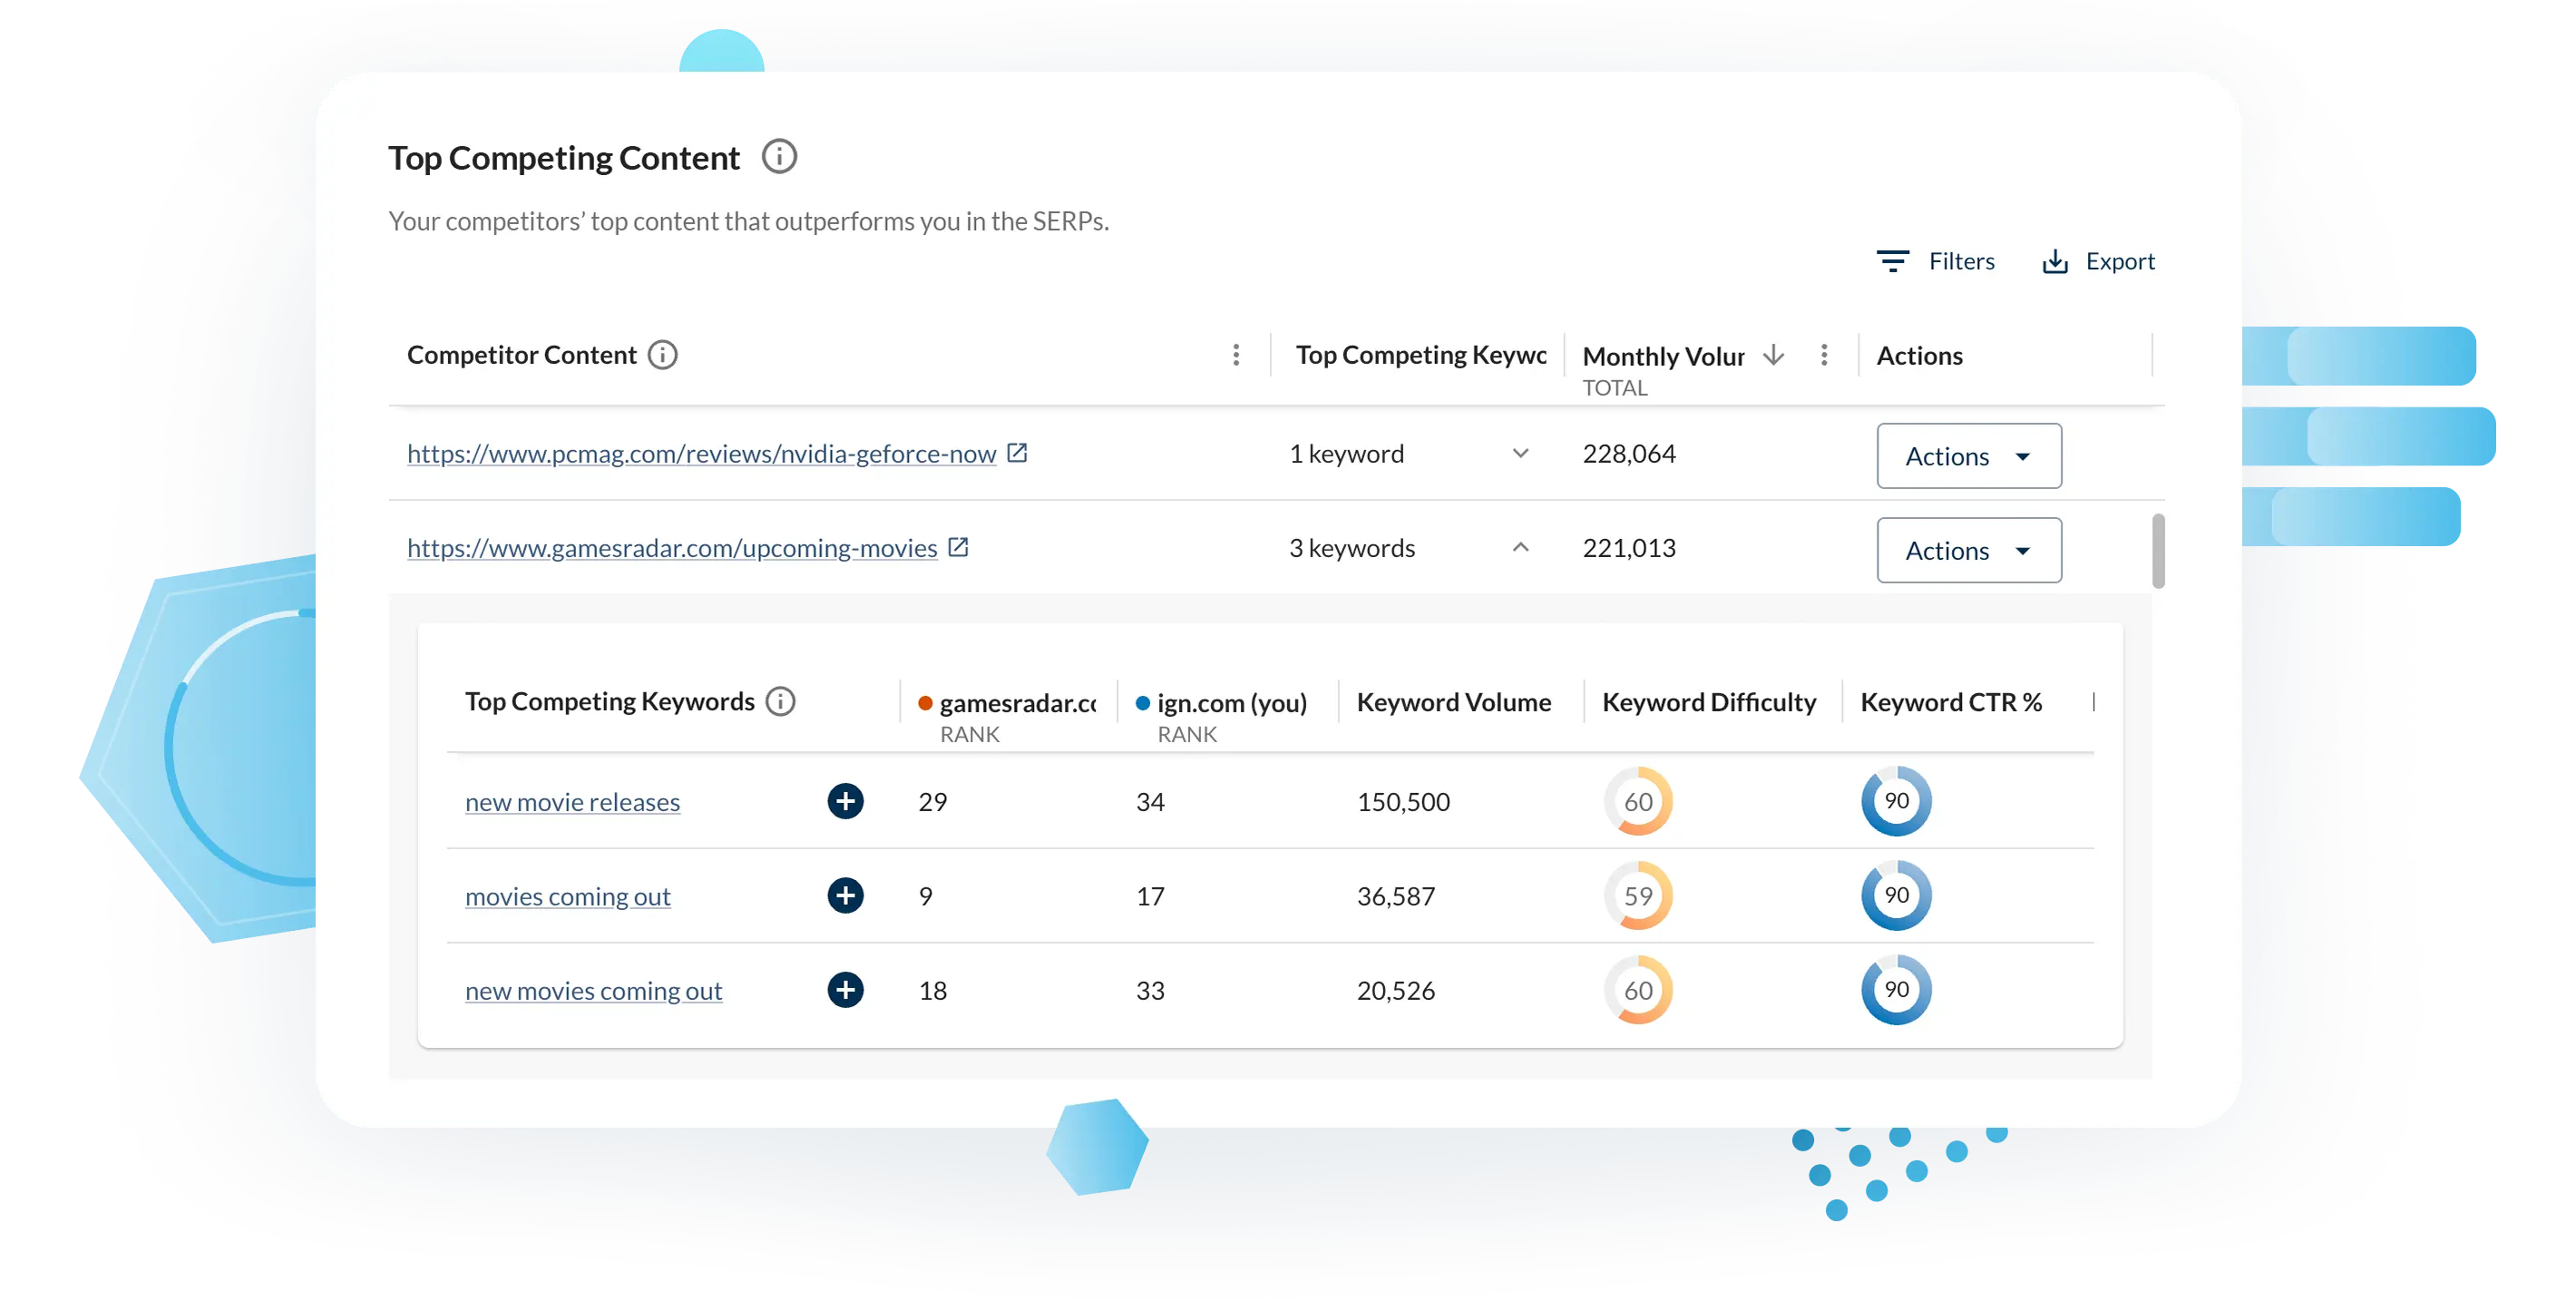
Task: Click the info icon beside Top Competing Content heading
Action: pyautogui.click(x=779, y=156)
